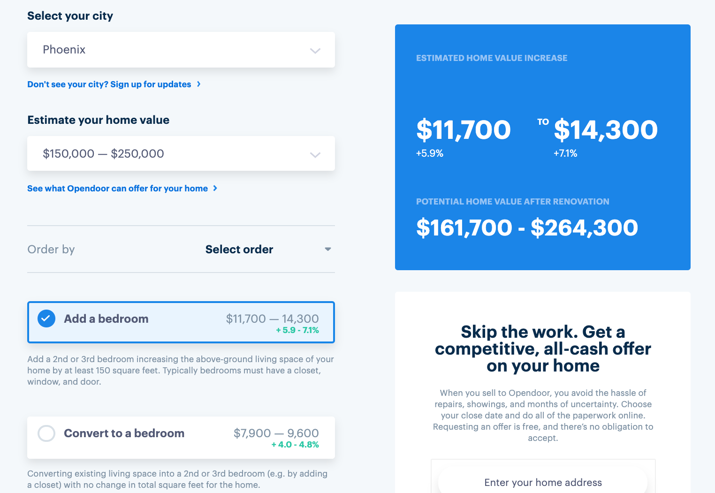Click the "Convert to a bedroom" card
715x493 pixels.
point(181,438)
